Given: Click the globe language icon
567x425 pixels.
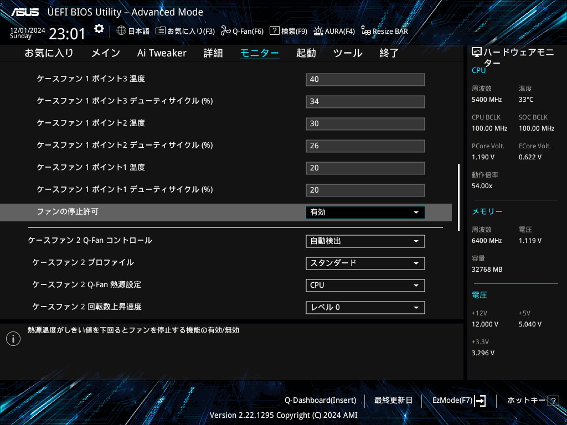Looking at the screenshot, I should [x=121, y=31].
